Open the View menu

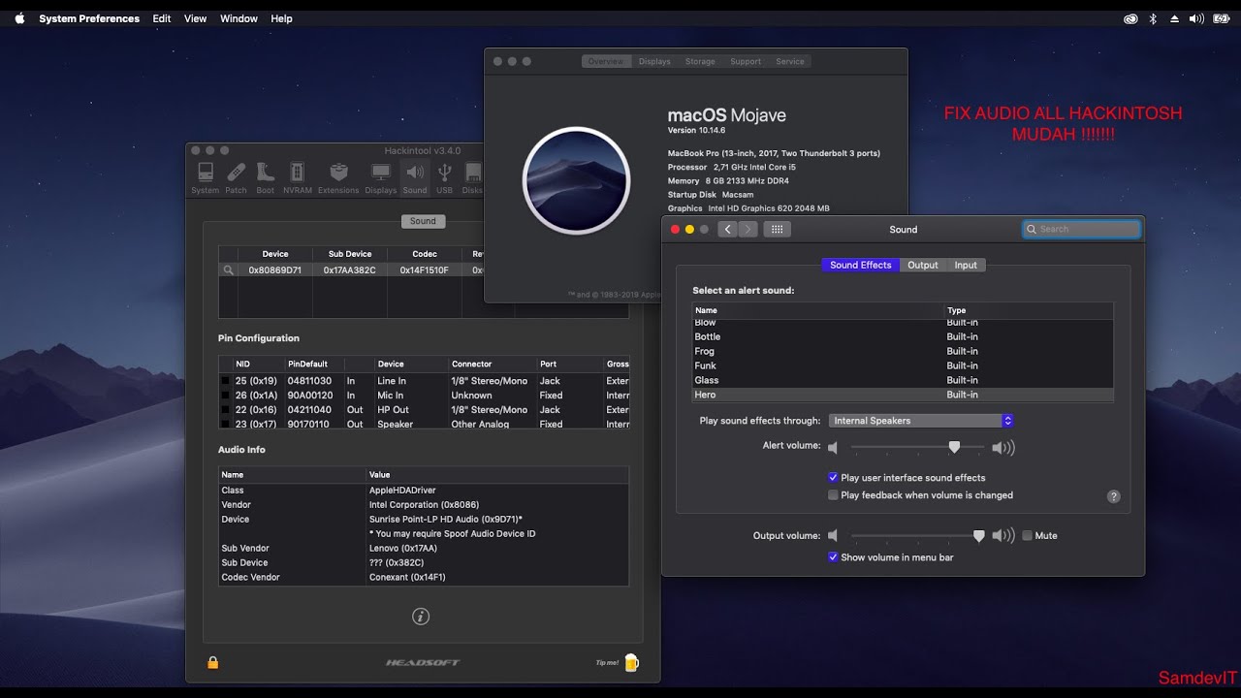(196, 18)
